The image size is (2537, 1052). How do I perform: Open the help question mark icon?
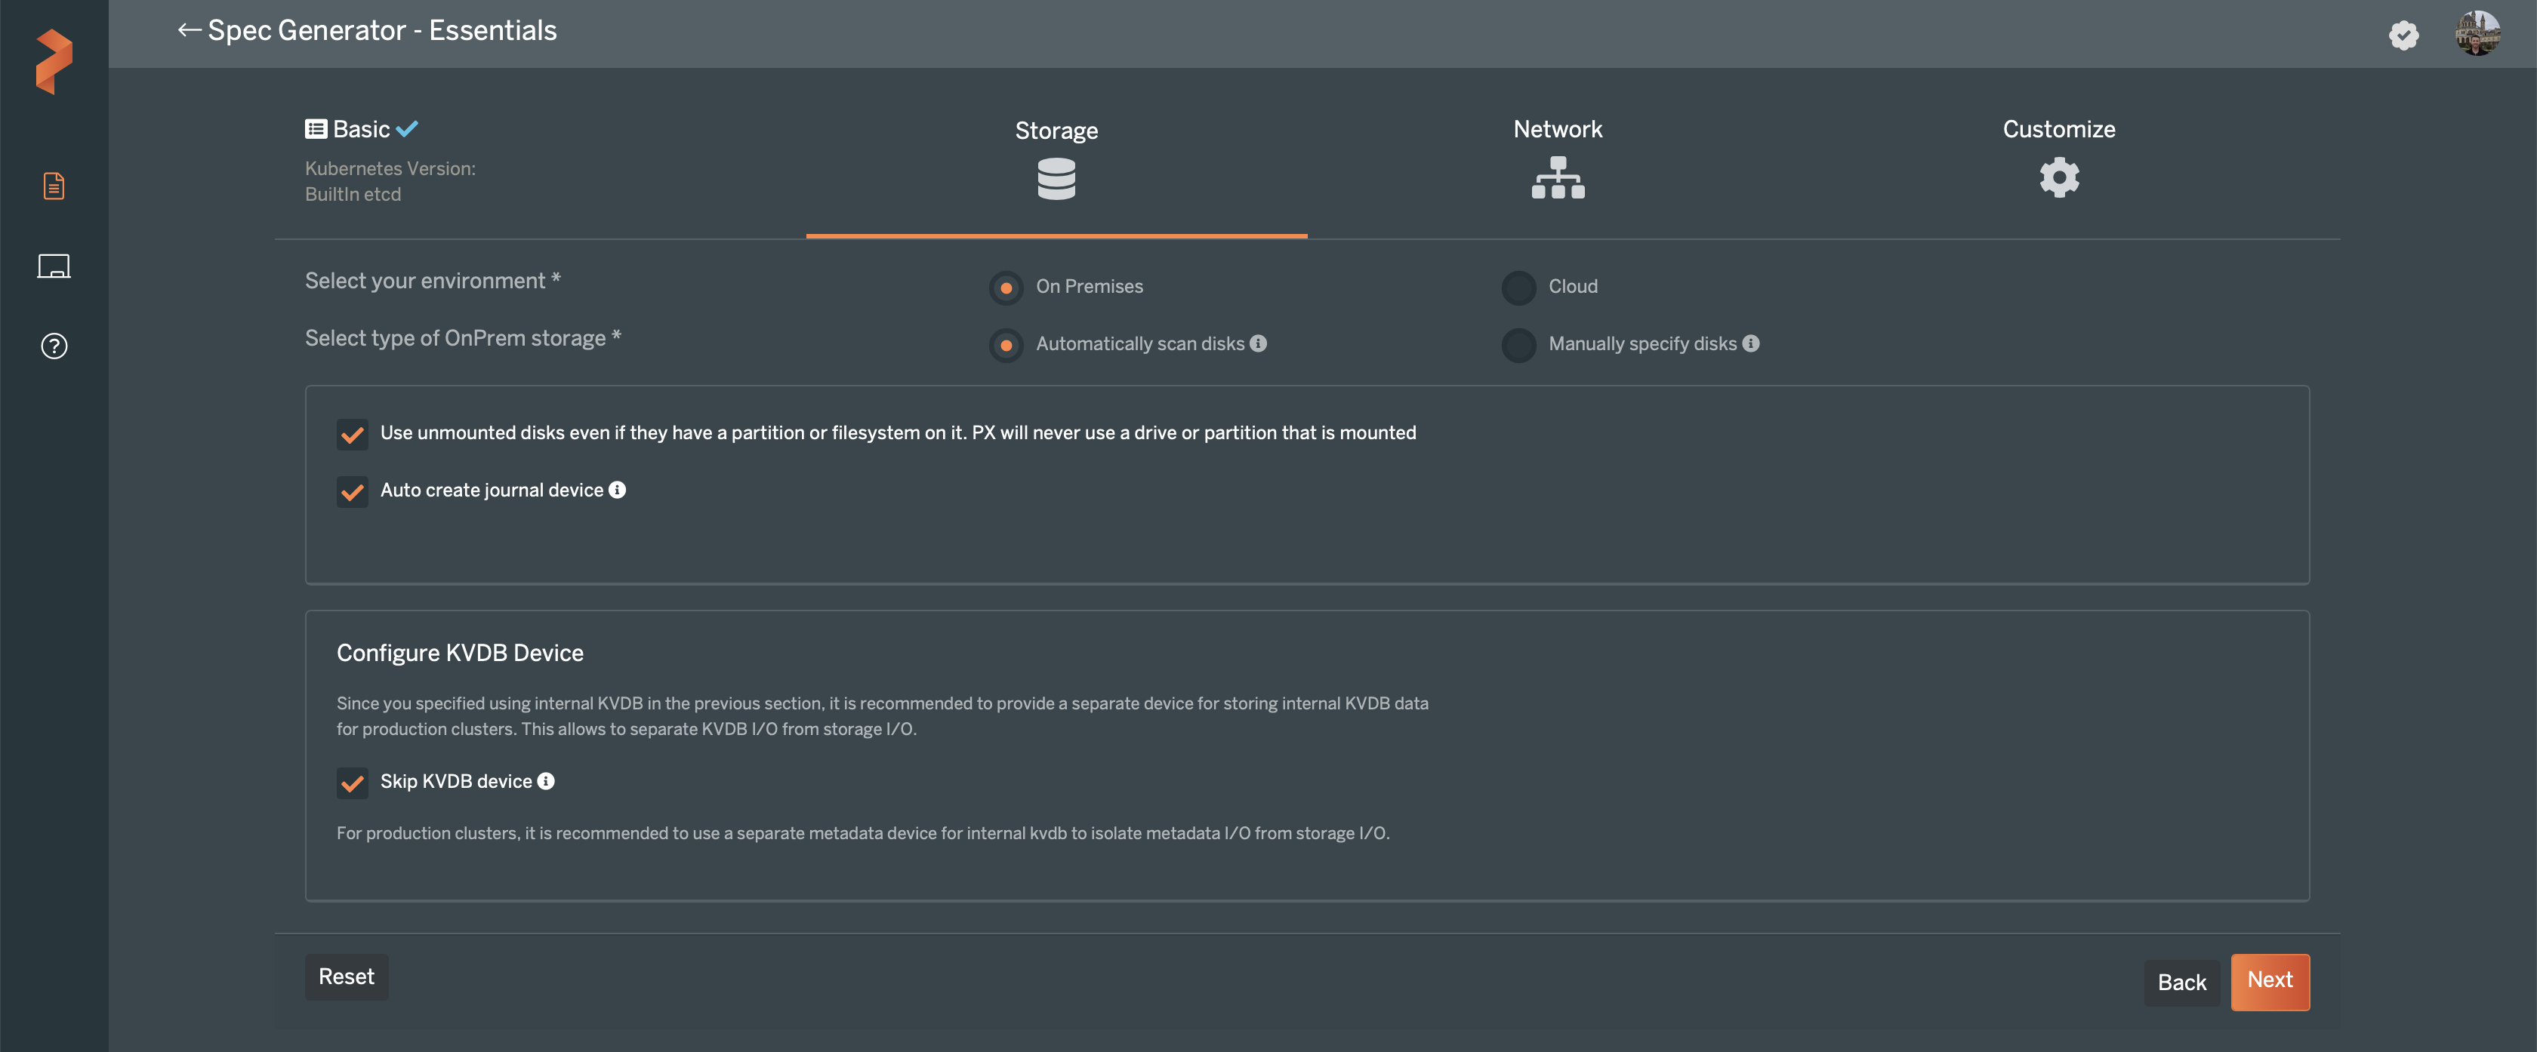54,346
